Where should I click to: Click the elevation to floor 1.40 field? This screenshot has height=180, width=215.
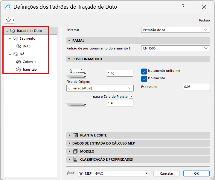(x=120, y=73)
